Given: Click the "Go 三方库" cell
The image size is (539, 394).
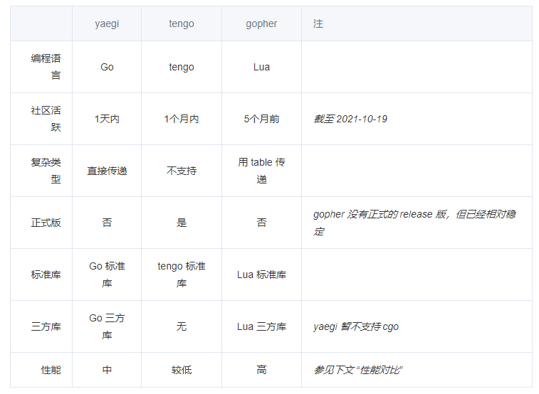Looking at the screenshot, I should (107, 326).
